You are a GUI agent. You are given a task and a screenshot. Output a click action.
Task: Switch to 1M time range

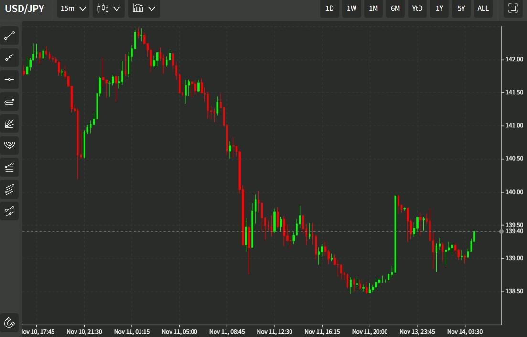[x=374, y=9]
